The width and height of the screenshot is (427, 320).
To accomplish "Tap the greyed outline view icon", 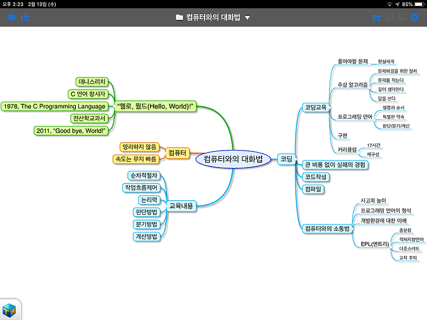I will (390, 17).
